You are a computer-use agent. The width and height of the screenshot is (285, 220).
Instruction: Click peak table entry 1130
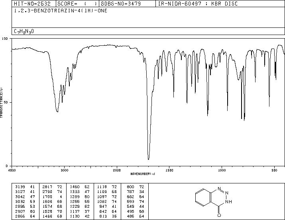[75, 216]
